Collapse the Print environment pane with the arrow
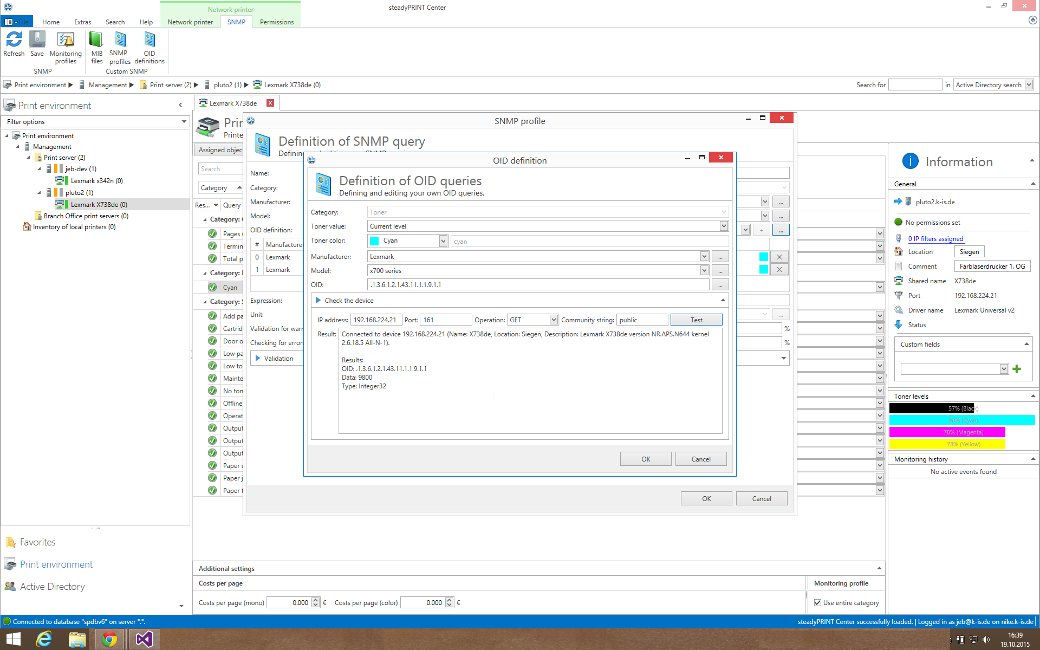Viewport: 1040px width, 650px height. coord(180,105)
